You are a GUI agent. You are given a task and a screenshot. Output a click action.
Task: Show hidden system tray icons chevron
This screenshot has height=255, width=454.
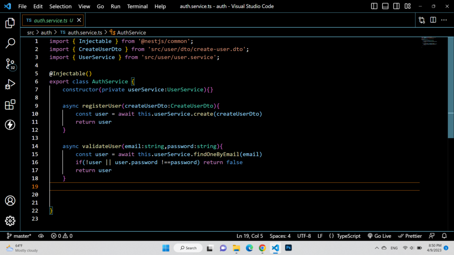(377, 248)
